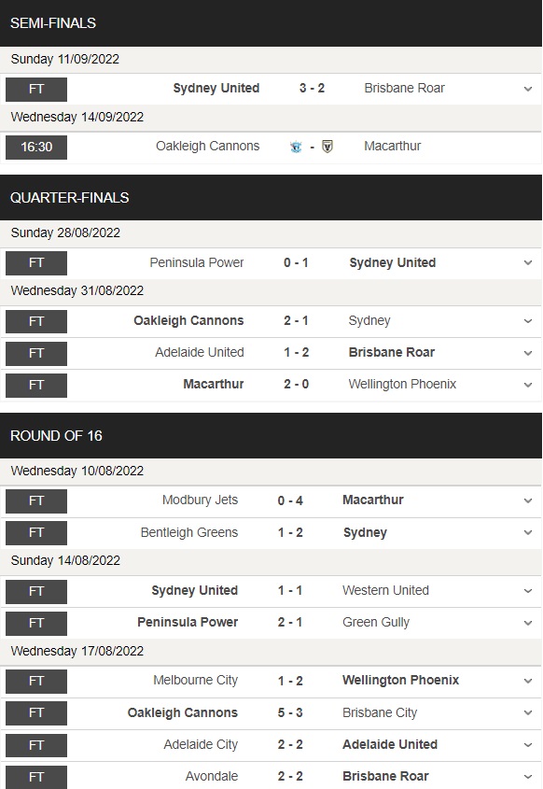Click the Macarthur club badge icon
The height and width of the screenshot is (789, 543).
(327, 148)
